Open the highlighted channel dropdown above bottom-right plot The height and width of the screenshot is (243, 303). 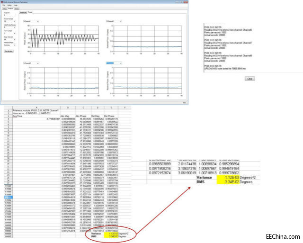[114, 63]
